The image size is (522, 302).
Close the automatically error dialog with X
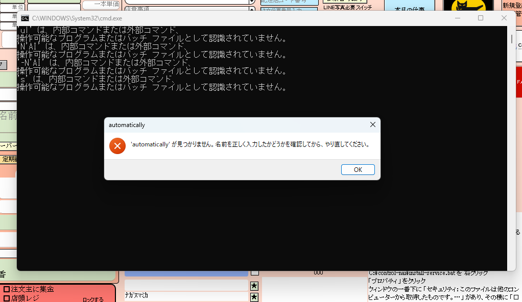click(373, 124)
